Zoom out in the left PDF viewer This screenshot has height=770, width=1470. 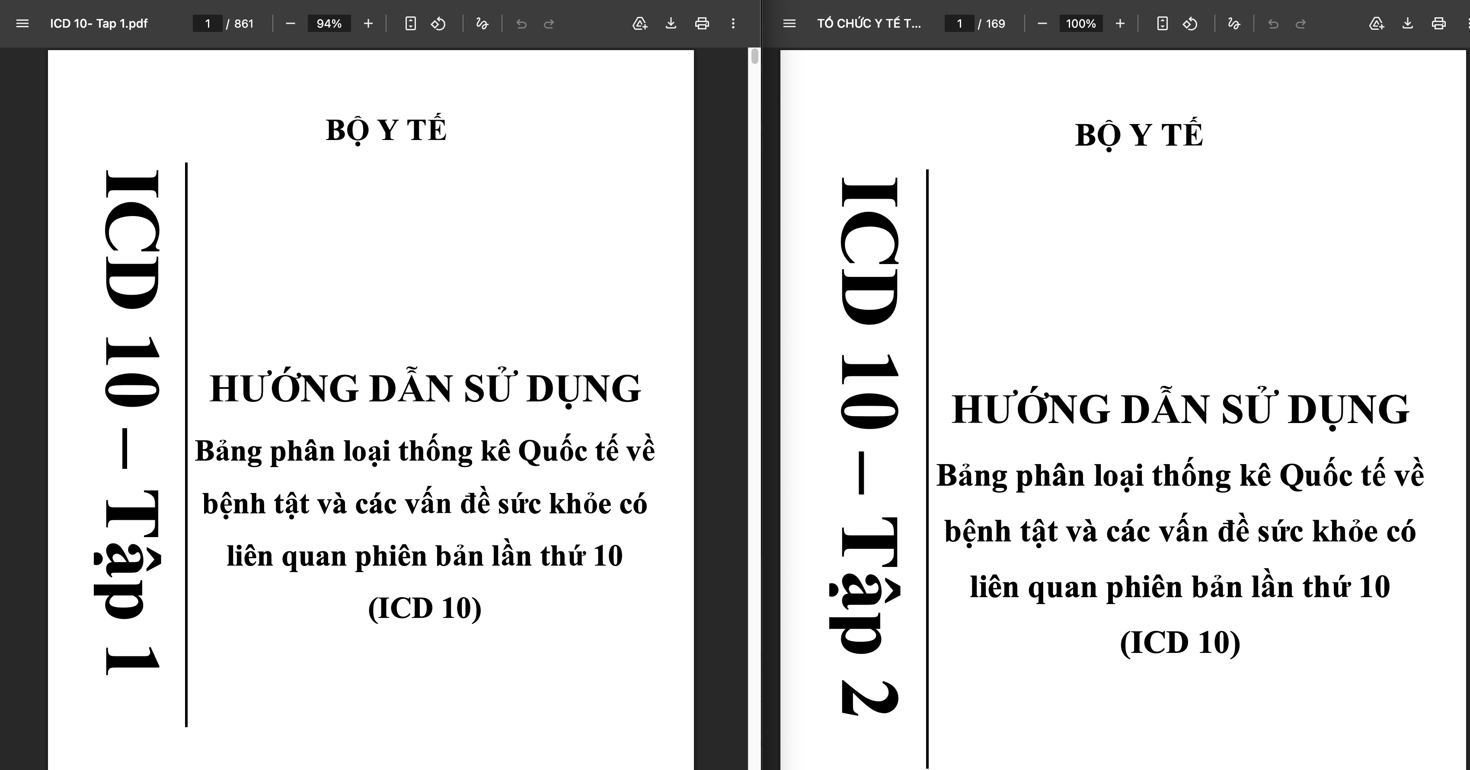pyautogui.click(x=291, y=23)
